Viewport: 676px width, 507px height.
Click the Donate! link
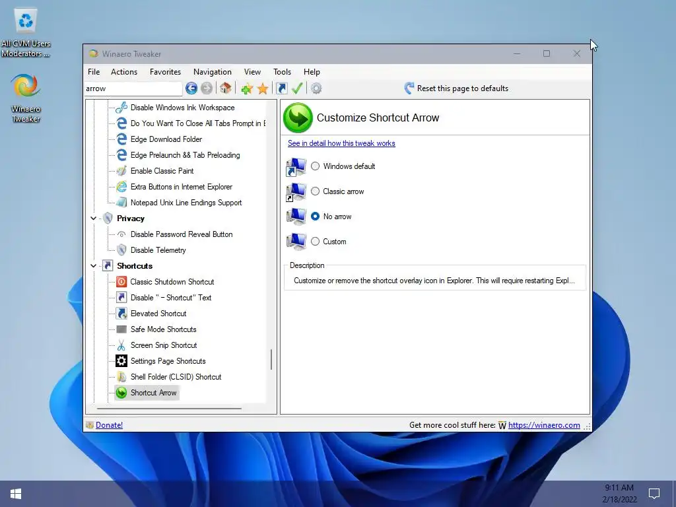coord(109,425)
